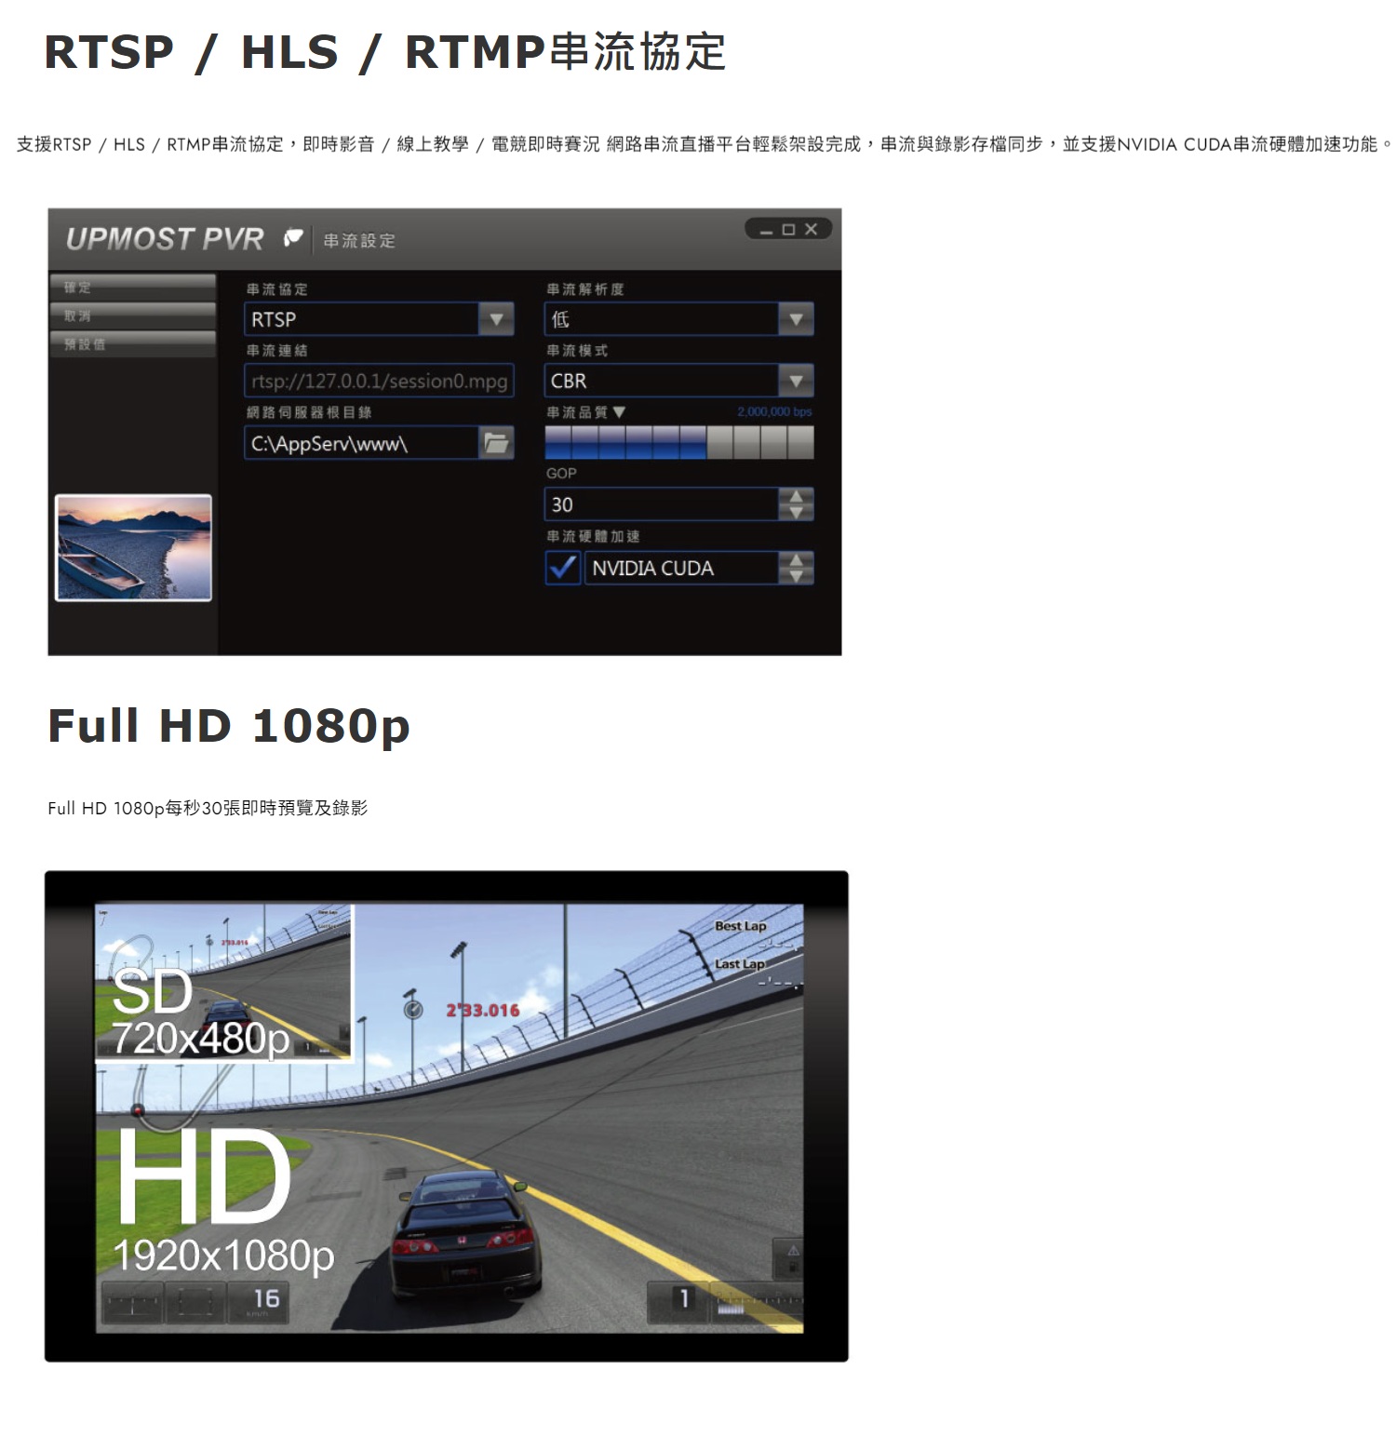This screenshot has height=1450, width=1396.
Task: Expand the RTSP streaming protocol dropdown
Action: coord(496,319)
